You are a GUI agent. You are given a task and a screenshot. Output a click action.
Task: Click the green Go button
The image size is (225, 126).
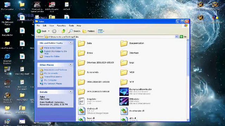(183, 37)
